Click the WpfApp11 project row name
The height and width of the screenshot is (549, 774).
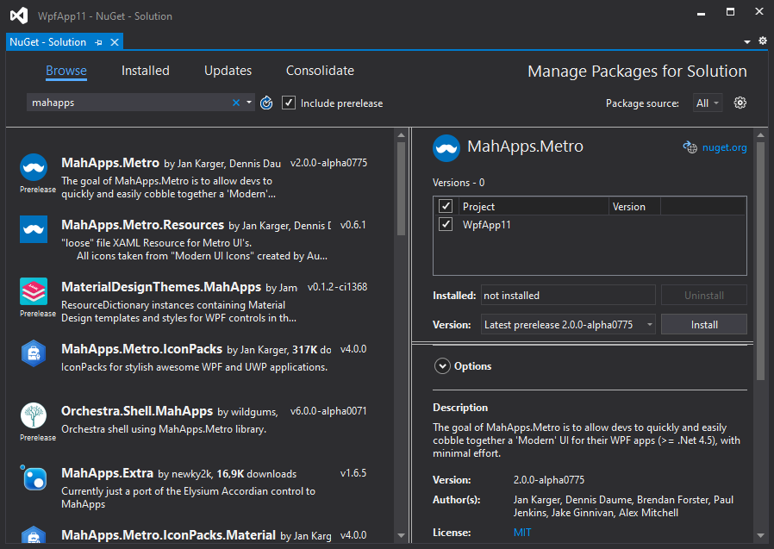click(x=486, y=225)
